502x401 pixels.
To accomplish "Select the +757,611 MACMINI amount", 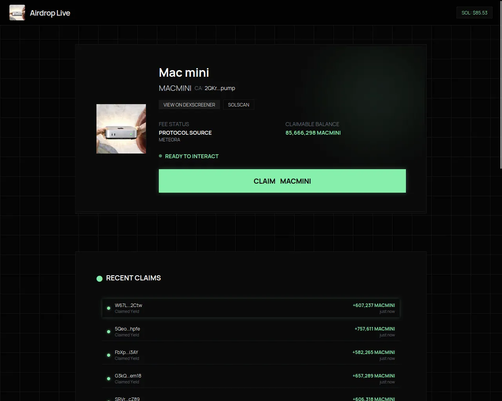I will [x=375, y=329].
